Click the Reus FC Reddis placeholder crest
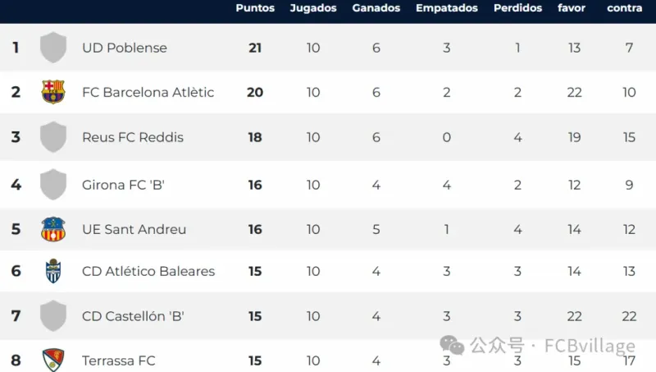Viewport: 656px width, 372px height. tap(53, 137)
